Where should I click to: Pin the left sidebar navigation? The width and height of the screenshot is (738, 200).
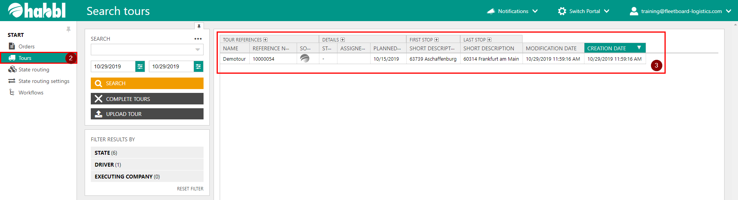point(68,29)
